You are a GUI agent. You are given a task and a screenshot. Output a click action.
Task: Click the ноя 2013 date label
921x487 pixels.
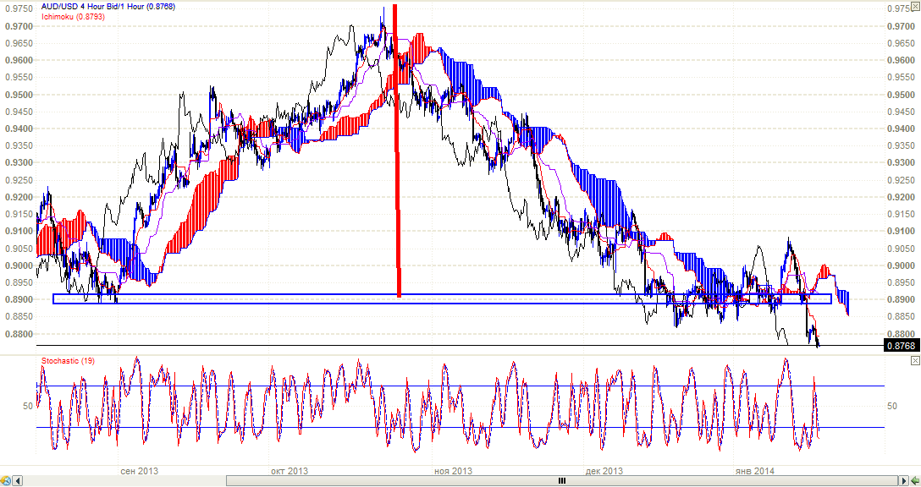pos(452,470)
